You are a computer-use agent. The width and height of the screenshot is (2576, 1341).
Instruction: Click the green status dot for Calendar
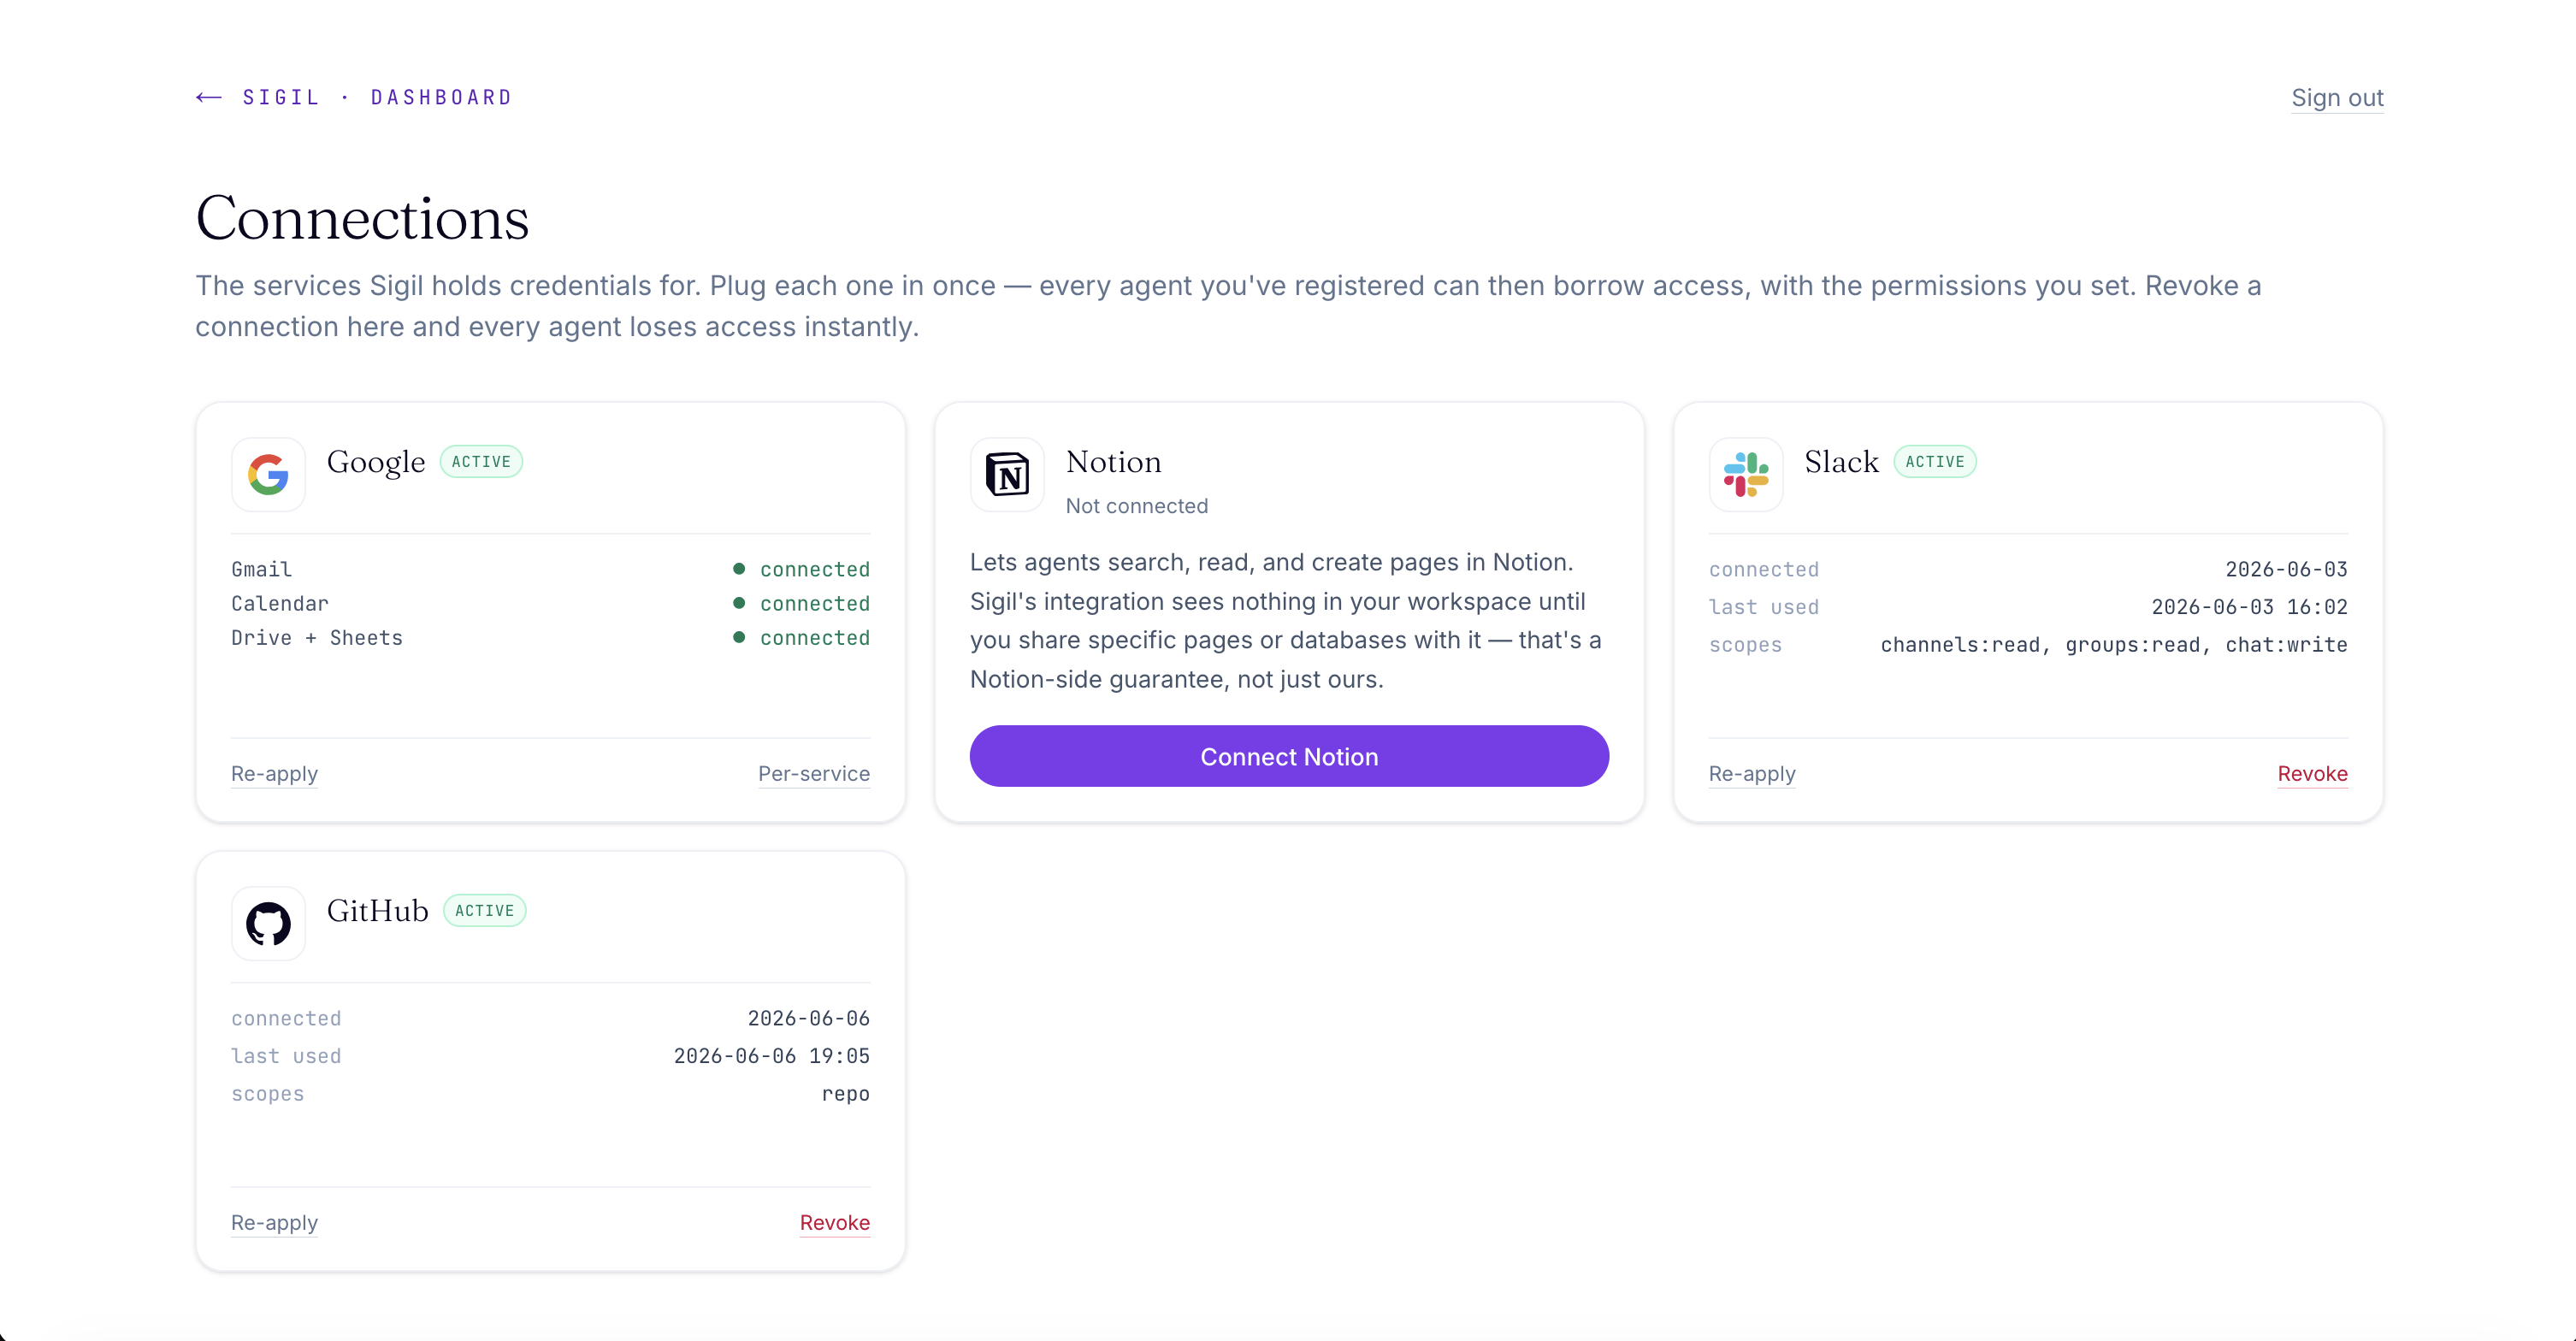(739, 603)
